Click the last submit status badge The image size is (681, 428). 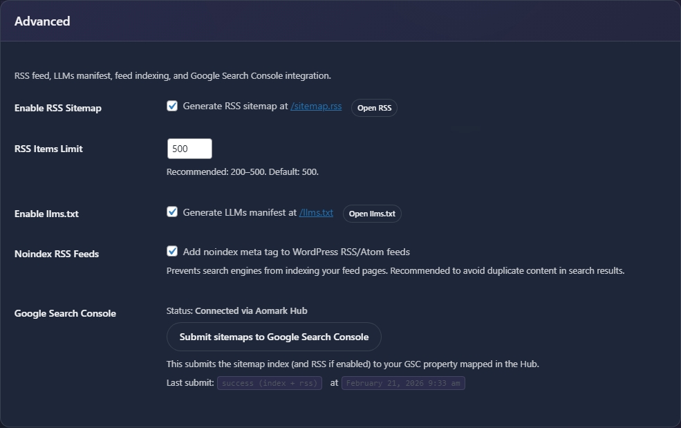coord(269,383)
